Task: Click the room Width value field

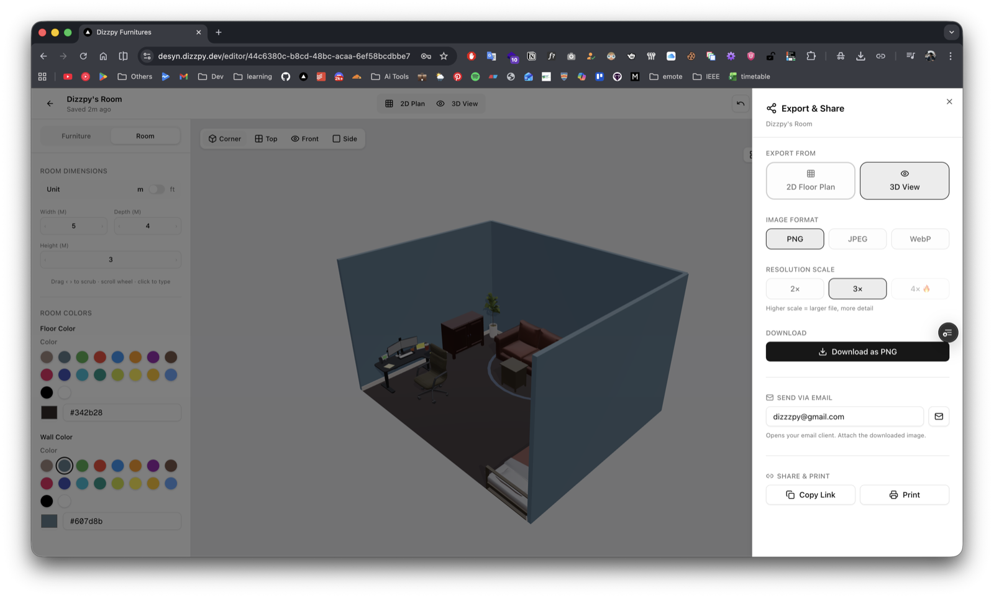Action: click(73, 226)
